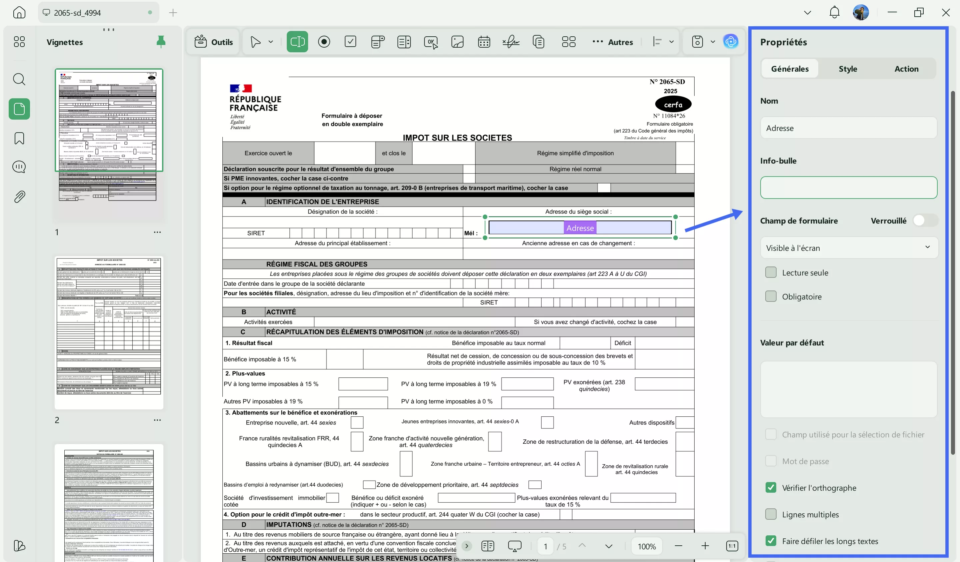Check the Mot de passe checkbox
The image size is (960, 562).
click(771, 461)
